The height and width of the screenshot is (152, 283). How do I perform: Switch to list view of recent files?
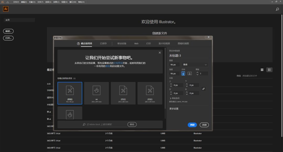pyautogui.click(x=269, y=70)
